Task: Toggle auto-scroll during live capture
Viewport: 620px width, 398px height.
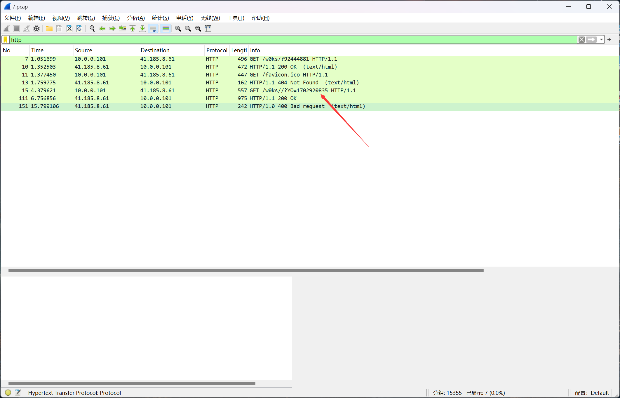Action: click(153, 29)
